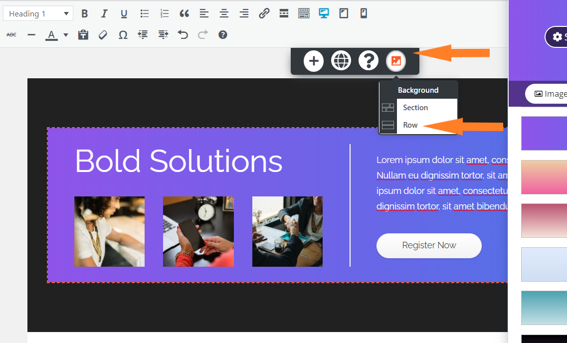Select the pink-to-peach gradient swatch

(x=544, y=177)
